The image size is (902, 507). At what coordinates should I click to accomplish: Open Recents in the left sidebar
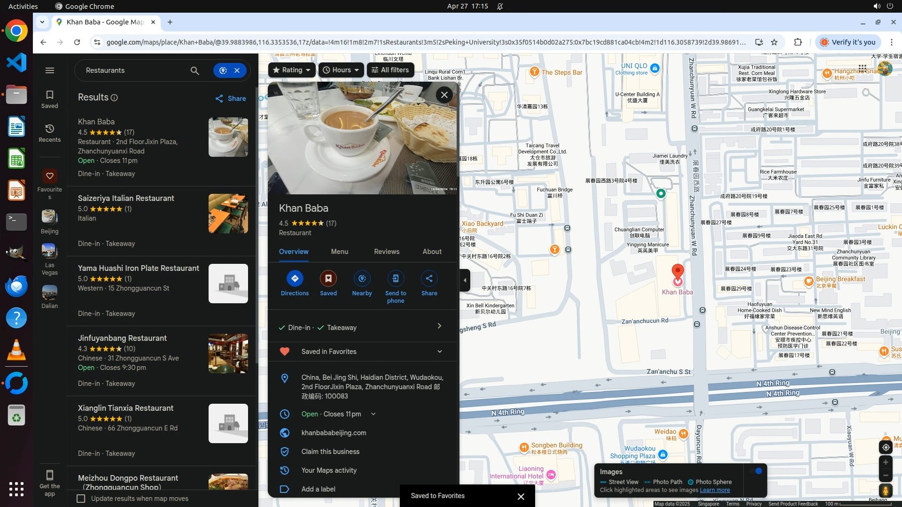(50, 133)
